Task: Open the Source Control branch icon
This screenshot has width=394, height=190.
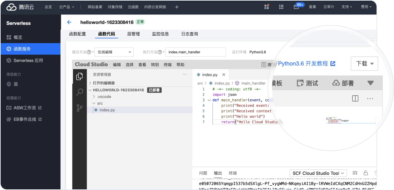Action: (79, 108)
